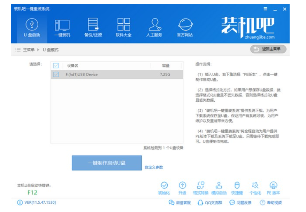Click the 设备名 column header
This screenshot has height=212, width=306.
click(x=72, y=66)
